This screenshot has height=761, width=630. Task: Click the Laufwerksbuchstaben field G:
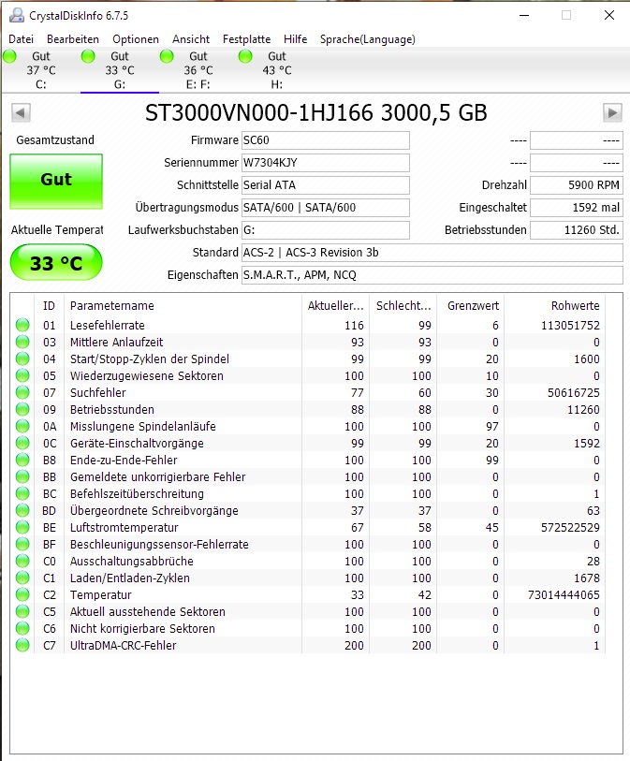coord(325,229)
